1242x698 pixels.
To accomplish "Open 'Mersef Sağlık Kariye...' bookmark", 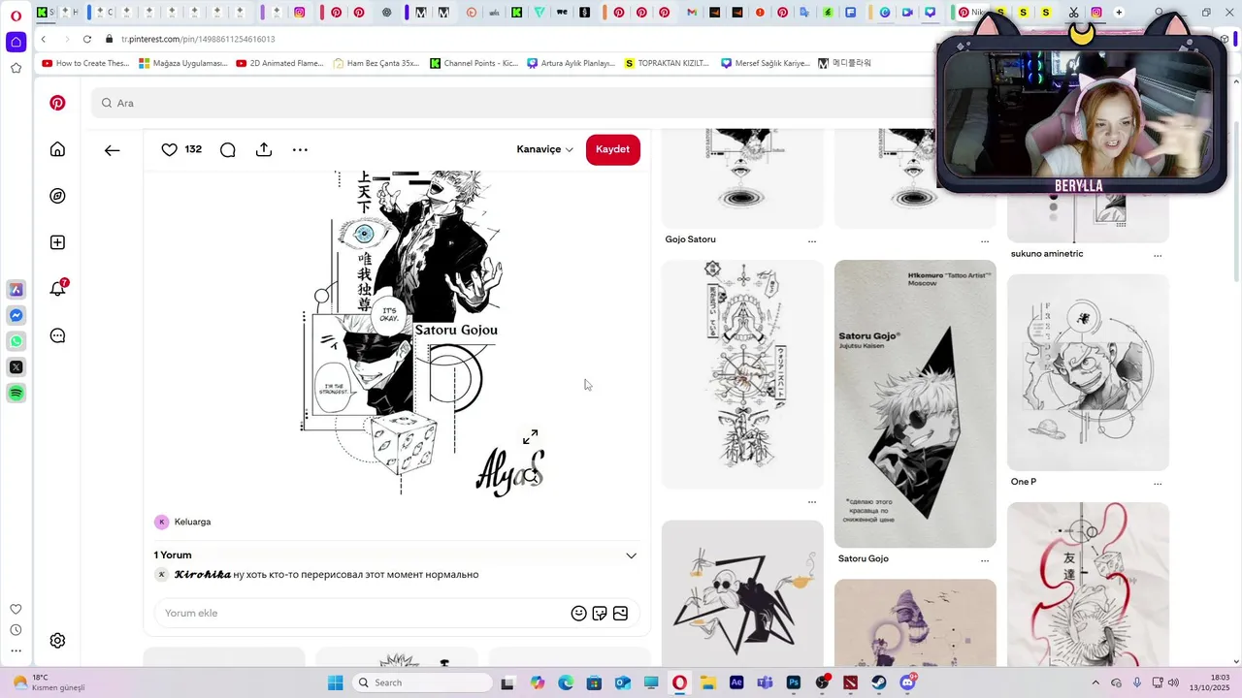I will tap(766, 63).
